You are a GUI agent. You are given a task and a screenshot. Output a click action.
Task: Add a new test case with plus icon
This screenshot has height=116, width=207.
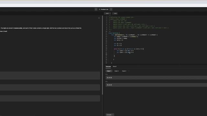point(129,71)
